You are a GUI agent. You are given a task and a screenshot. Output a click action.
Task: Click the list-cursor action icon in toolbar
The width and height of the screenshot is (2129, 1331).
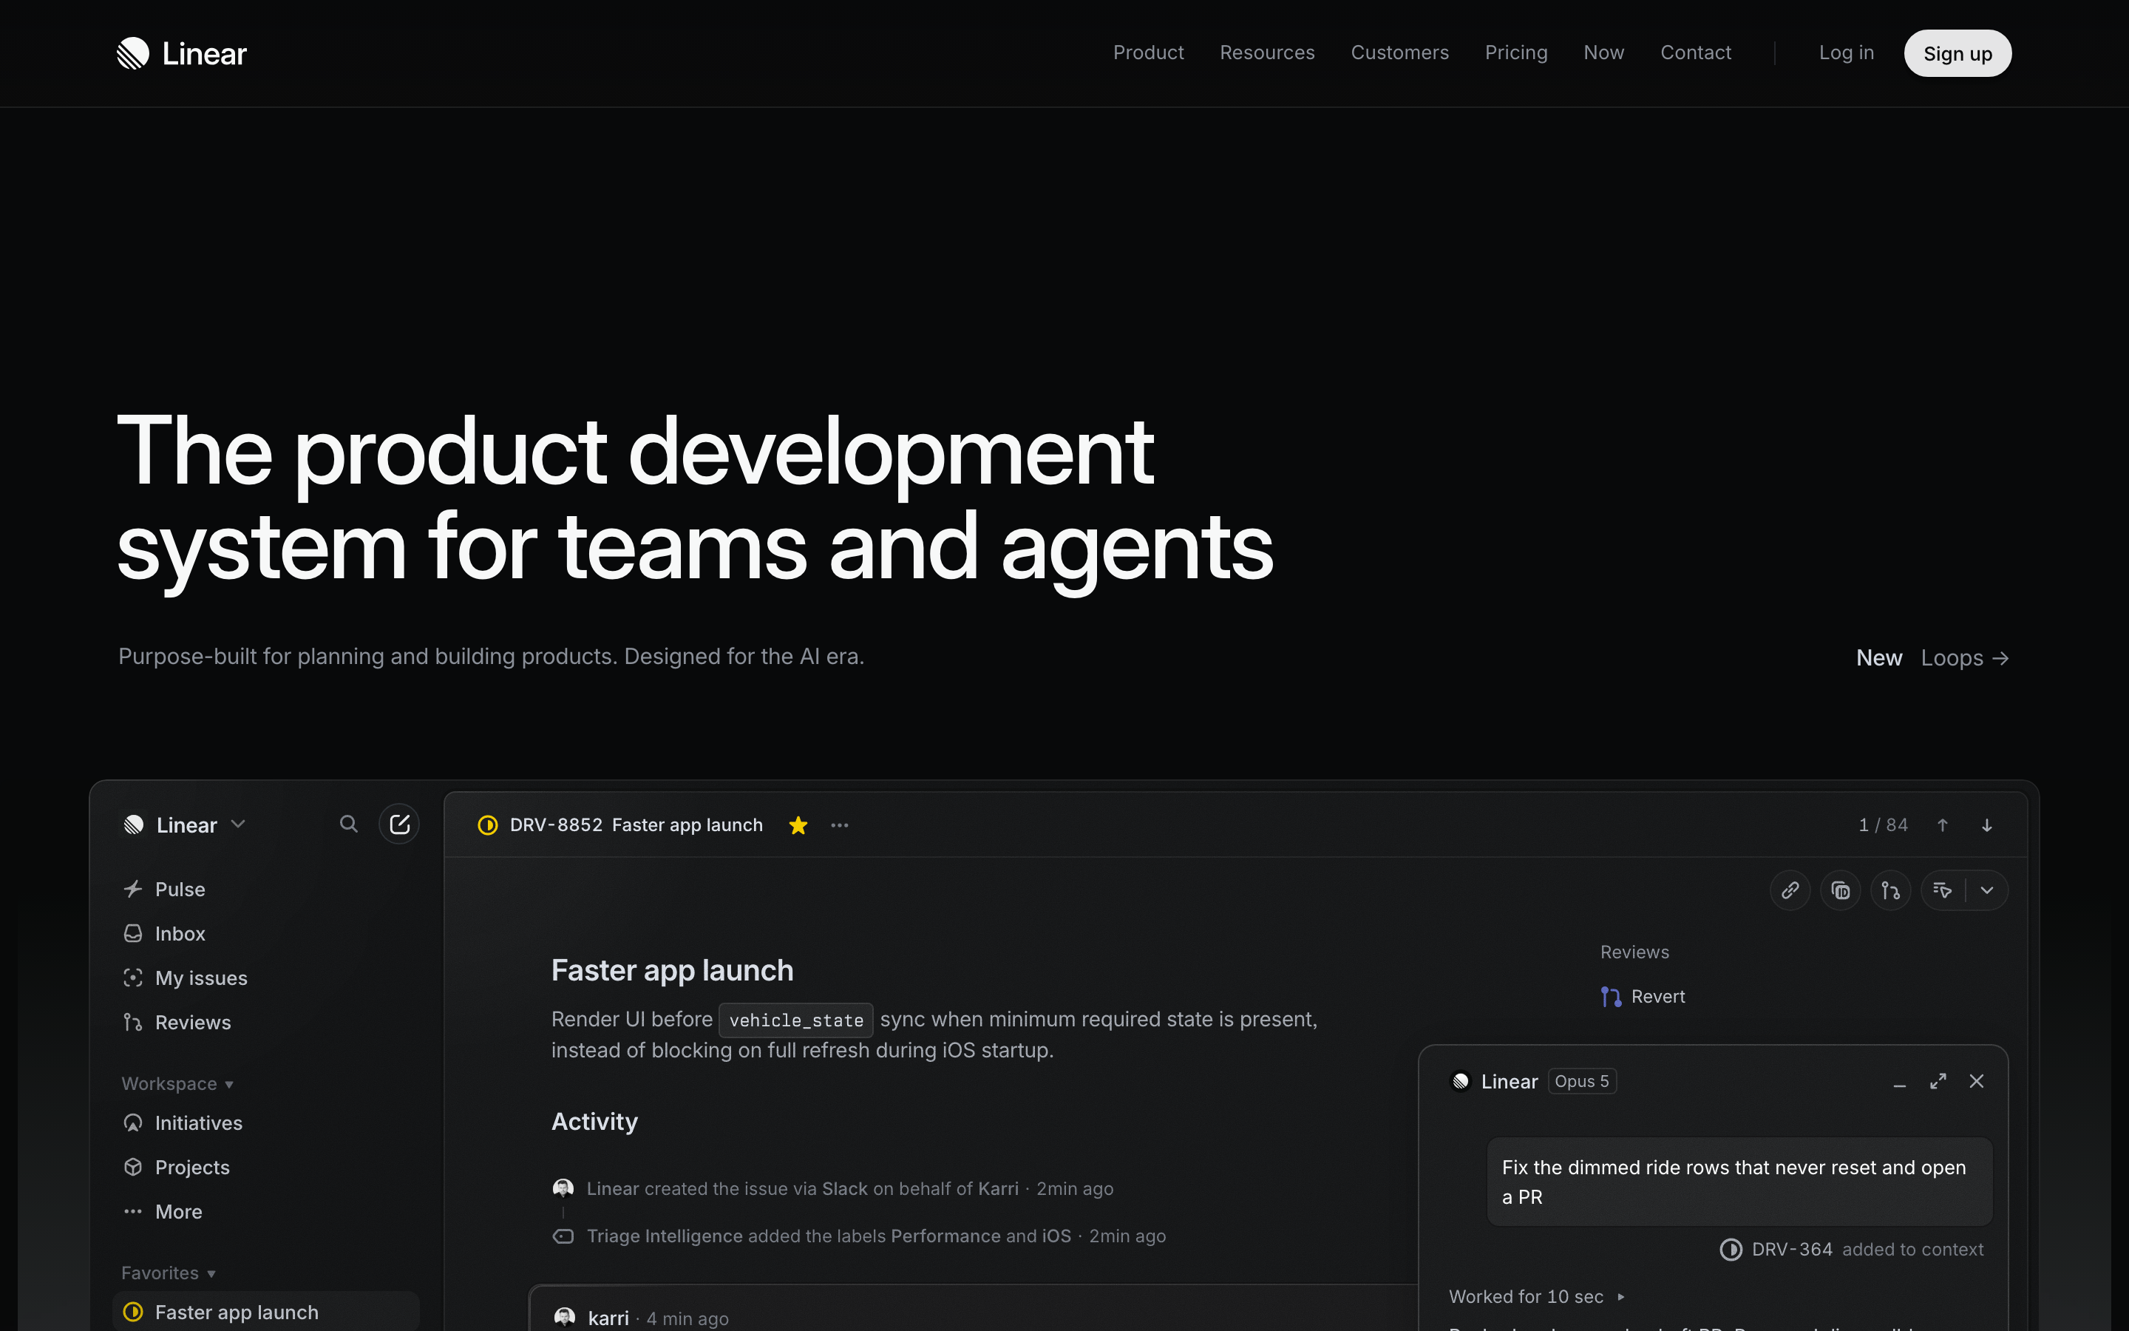tap(1943, 891)
